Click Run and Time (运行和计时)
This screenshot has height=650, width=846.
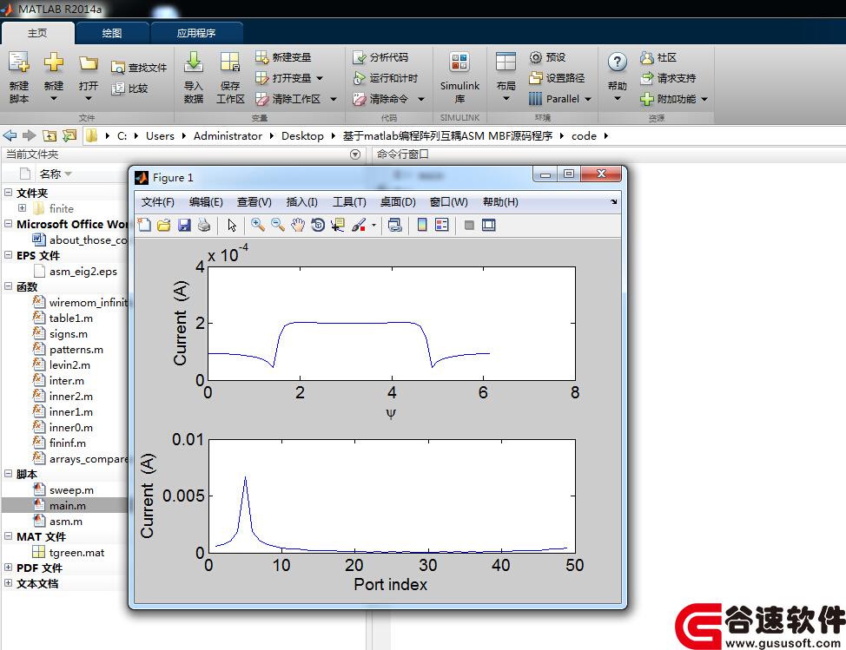pos(386,78)
